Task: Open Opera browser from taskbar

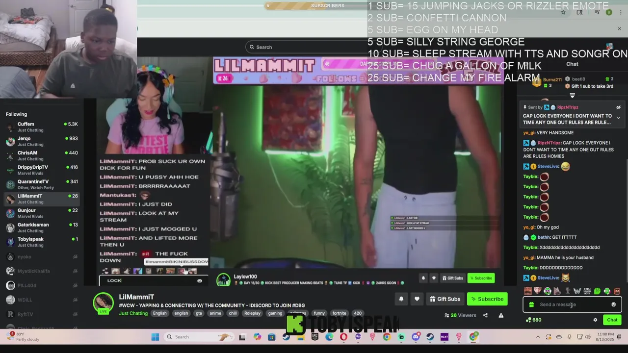Action: 343,337
